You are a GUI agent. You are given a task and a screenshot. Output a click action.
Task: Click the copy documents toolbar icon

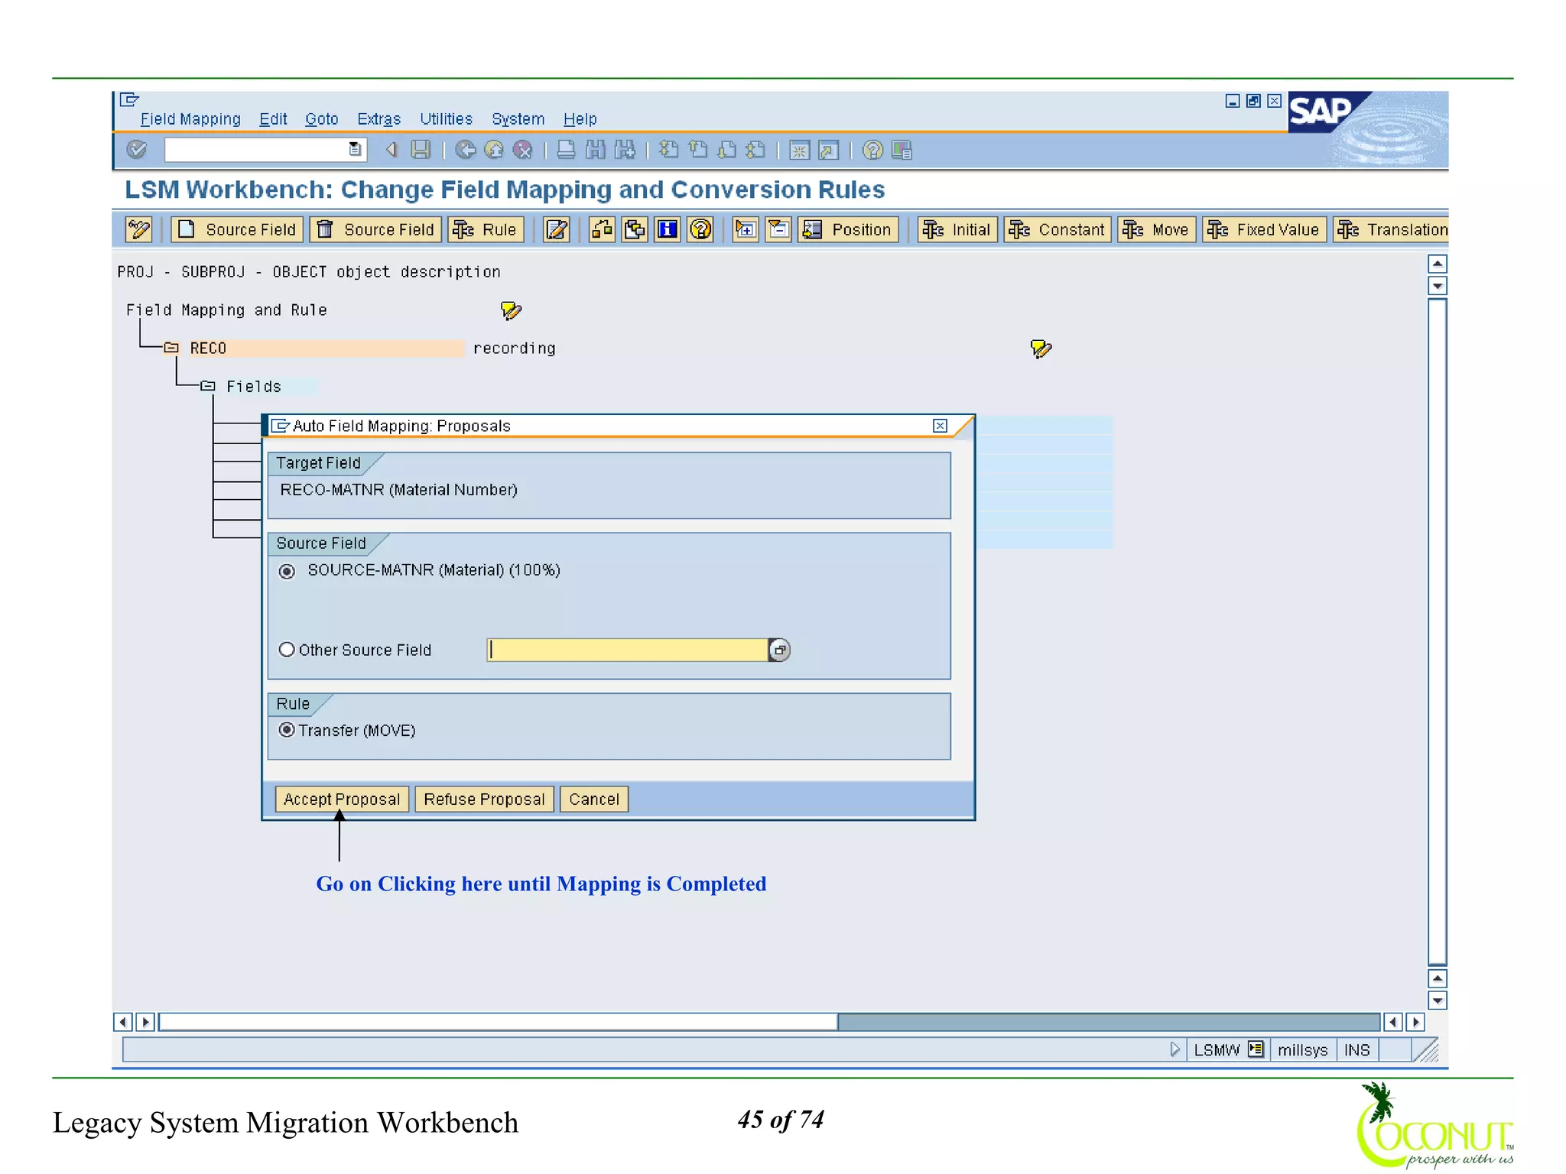point(635,229)
